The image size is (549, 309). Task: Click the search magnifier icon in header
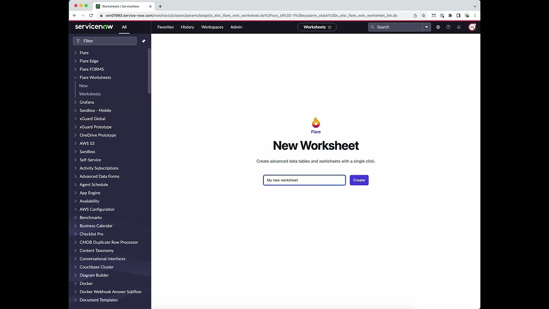[373, 27]
